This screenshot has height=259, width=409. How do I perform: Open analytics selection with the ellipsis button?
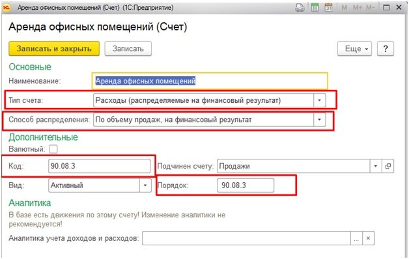(356, 238)
